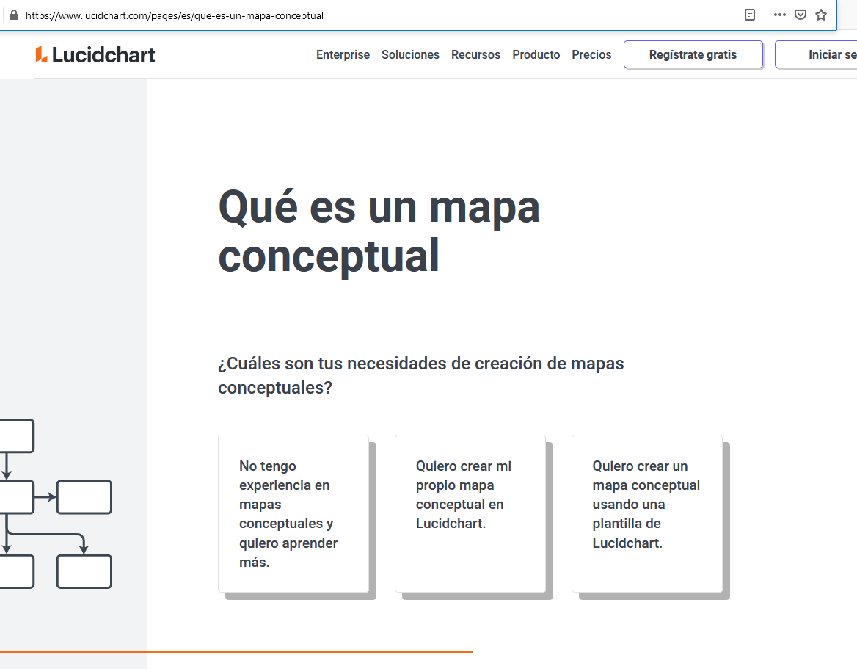Viewport: 857px width, 669px height.
Task: Click the Regístrate gratis button
Action: click(693, 54)
